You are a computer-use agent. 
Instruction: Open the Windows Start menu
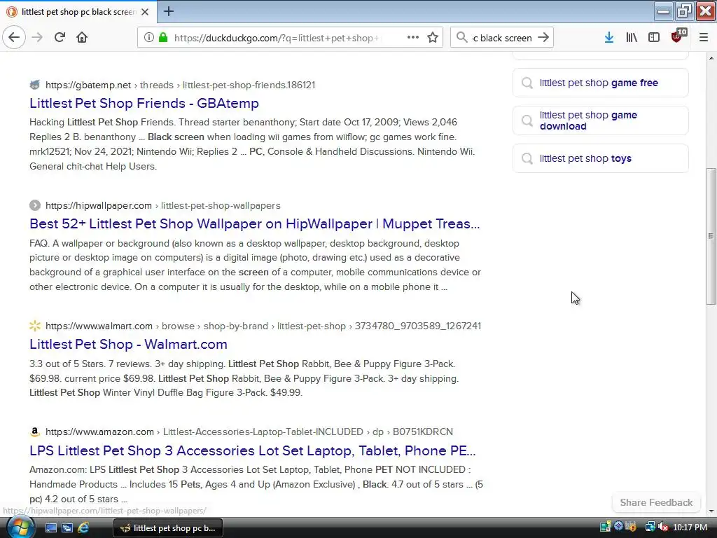[x=20, y=527]
